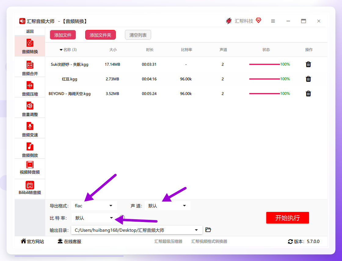Click the refresh version icon
The width and height of the screenshot is (342, 261).
[x=290, y=241]
